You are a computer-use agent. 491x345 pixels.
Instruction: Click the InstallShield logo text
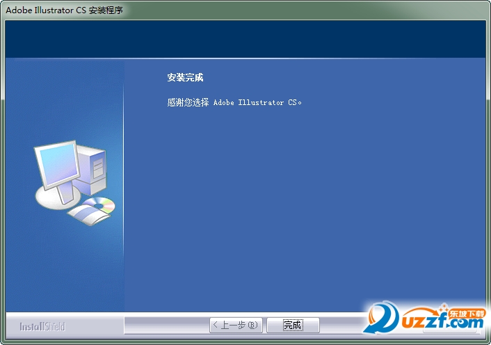(42, 326)
